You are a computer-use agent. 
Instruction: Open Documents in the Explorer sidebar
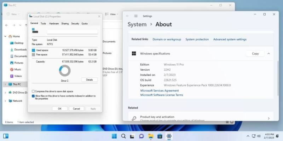pos(19,56)
